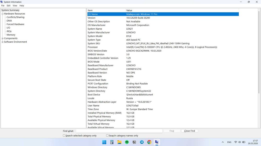
Task: Open Telegram from the taskbar
Action: [142, 142]
